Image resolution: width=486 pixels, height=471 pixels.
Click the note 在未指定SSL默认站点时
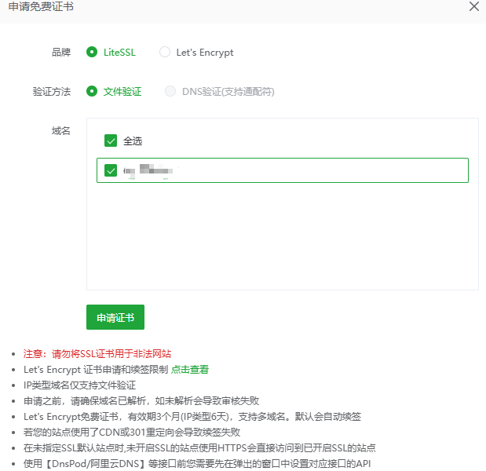[199, 447]
